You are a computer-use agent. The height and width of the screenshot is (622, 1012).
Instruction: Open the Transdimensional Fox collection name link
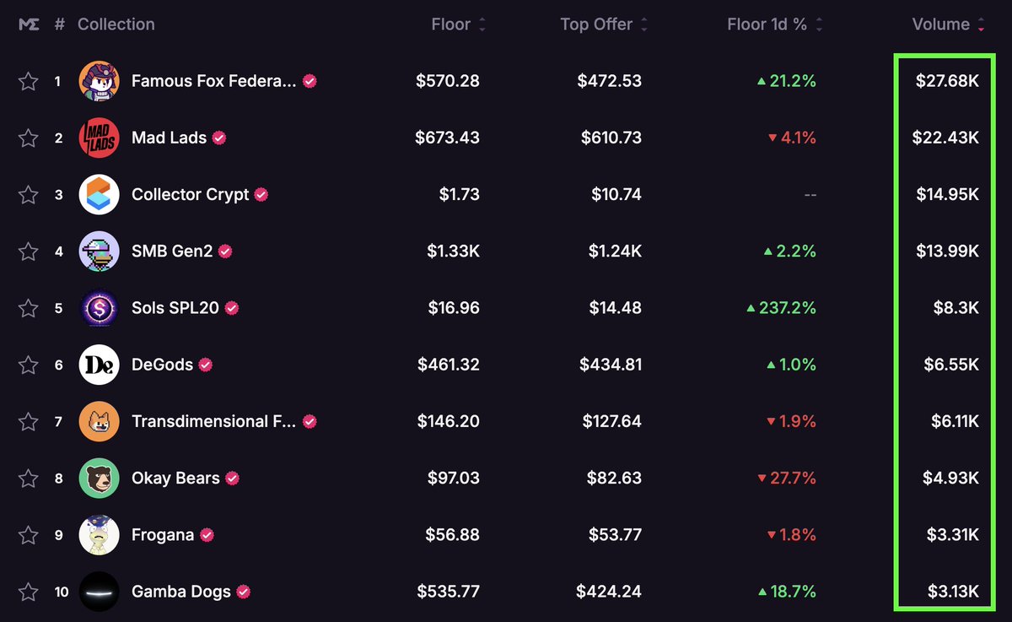[213, 421]
